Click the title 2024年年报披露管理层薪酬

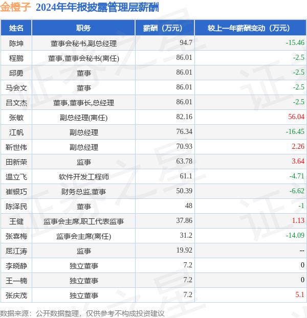pyautogui.click(x=97, y=8)
